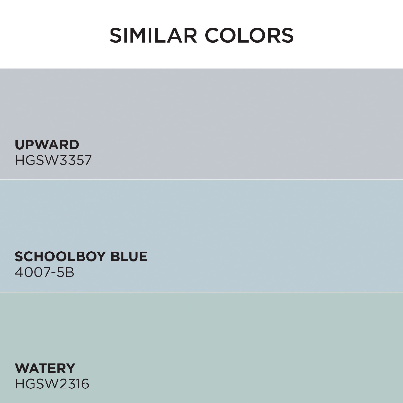Click the word COLORS in the title
The width and height of the screenshot is (403, 403).
tap(249, 36)
